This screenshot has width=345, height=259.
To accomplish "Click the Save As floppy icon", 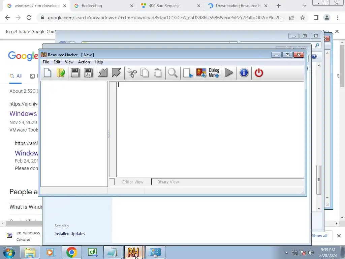I will (88, 73).
